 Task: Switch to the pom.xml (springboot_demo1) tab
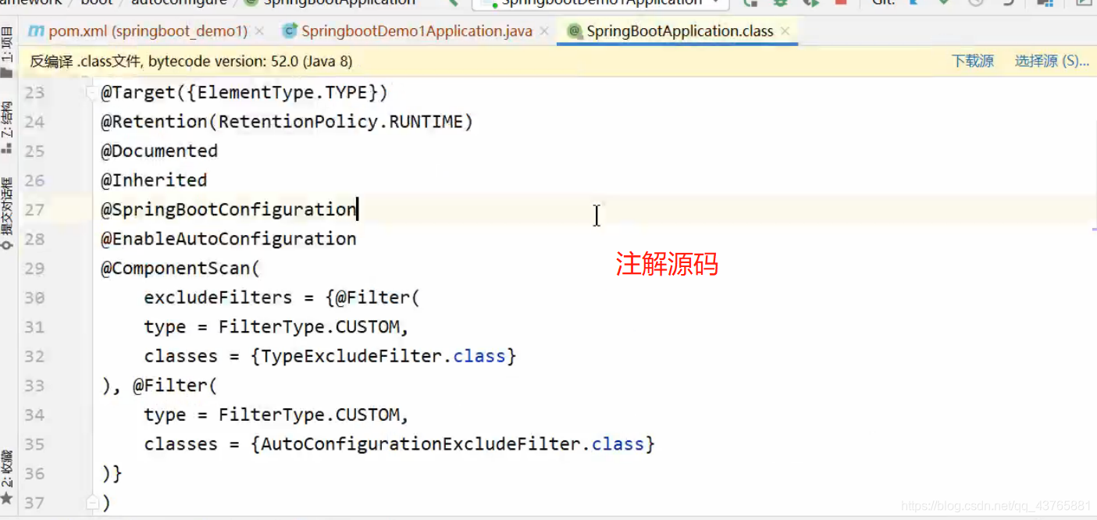(148, 31)
